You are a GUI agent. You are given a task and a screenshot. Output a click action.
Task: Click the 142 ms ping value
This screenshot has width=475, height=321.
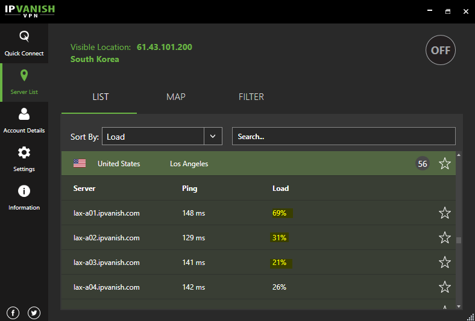point(193,287)
